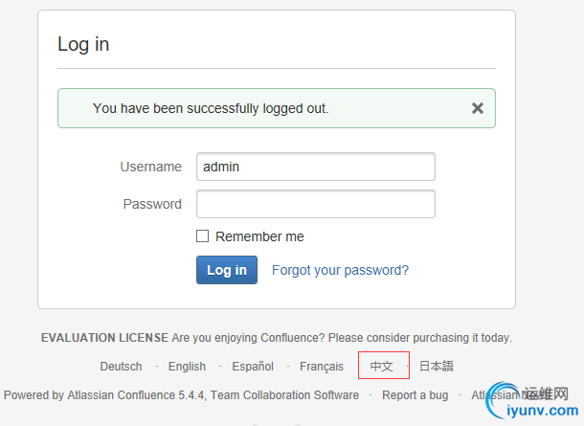Select English as the language
Screen dimensions: 584x426
coord(187,367)
